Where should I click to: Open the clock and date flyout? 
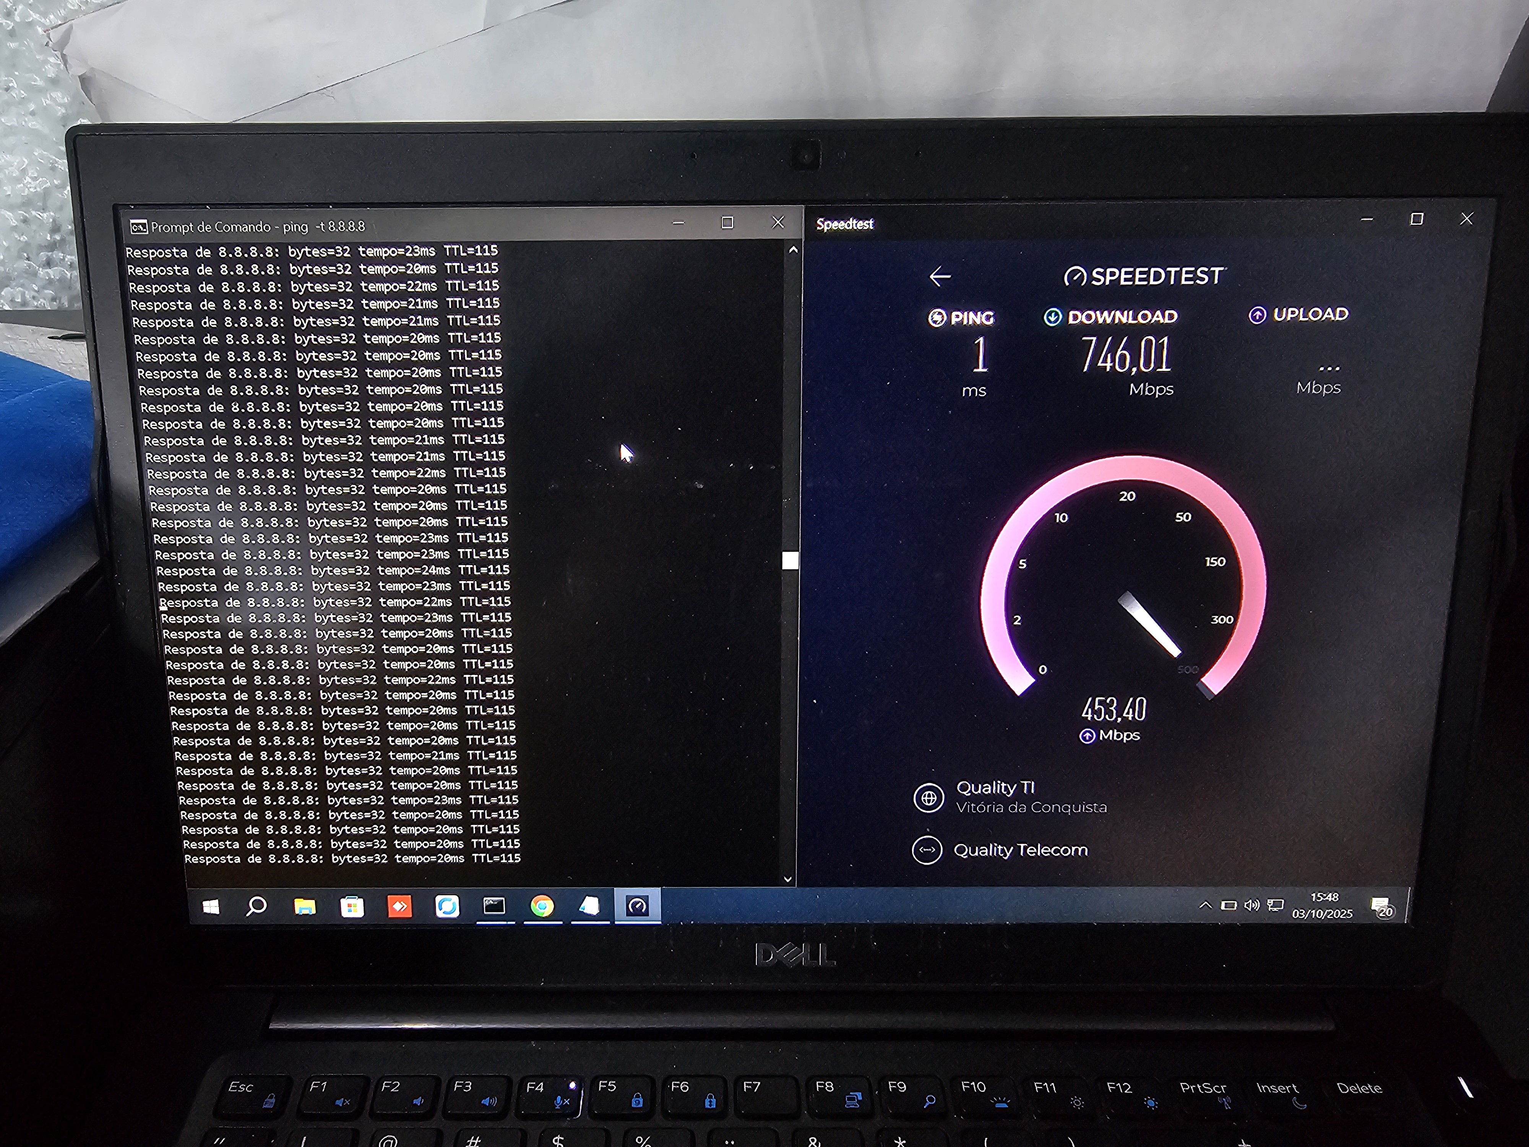[x=1322, y=905]
